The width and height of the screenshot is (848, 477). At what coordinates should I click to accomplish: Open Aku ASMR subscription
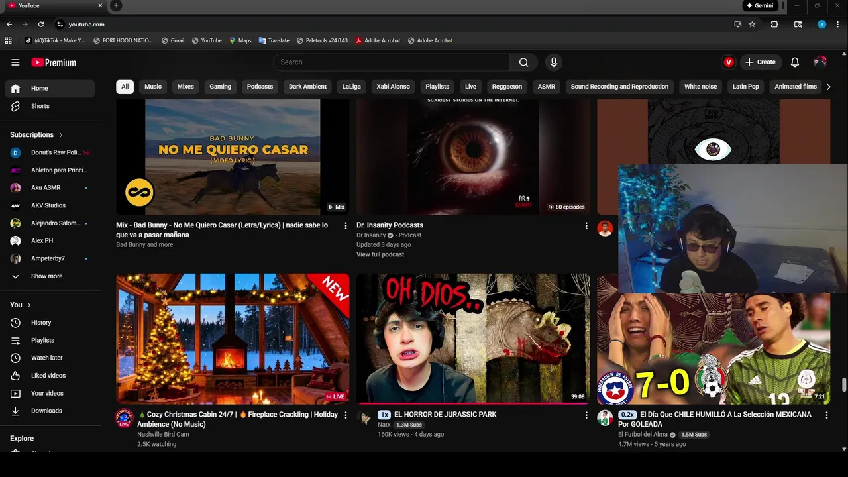pos(50,187)
